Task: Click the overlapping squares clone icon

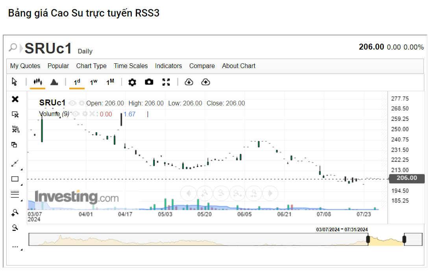Action: point(14,145)
